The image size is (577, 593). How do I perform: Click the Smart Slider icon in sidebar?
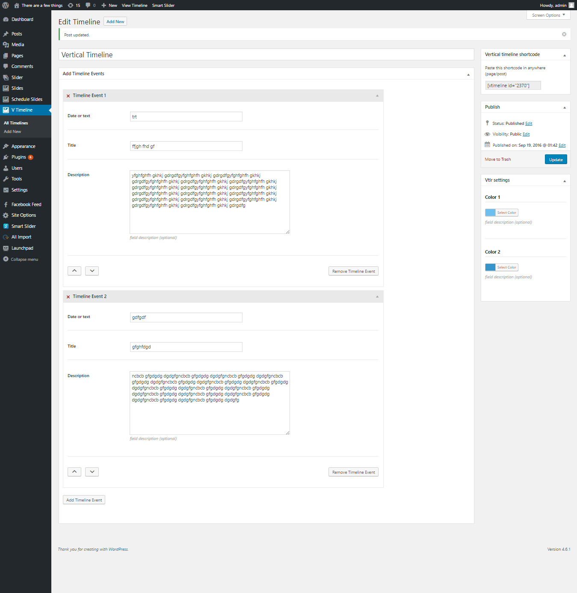[6, 226]
